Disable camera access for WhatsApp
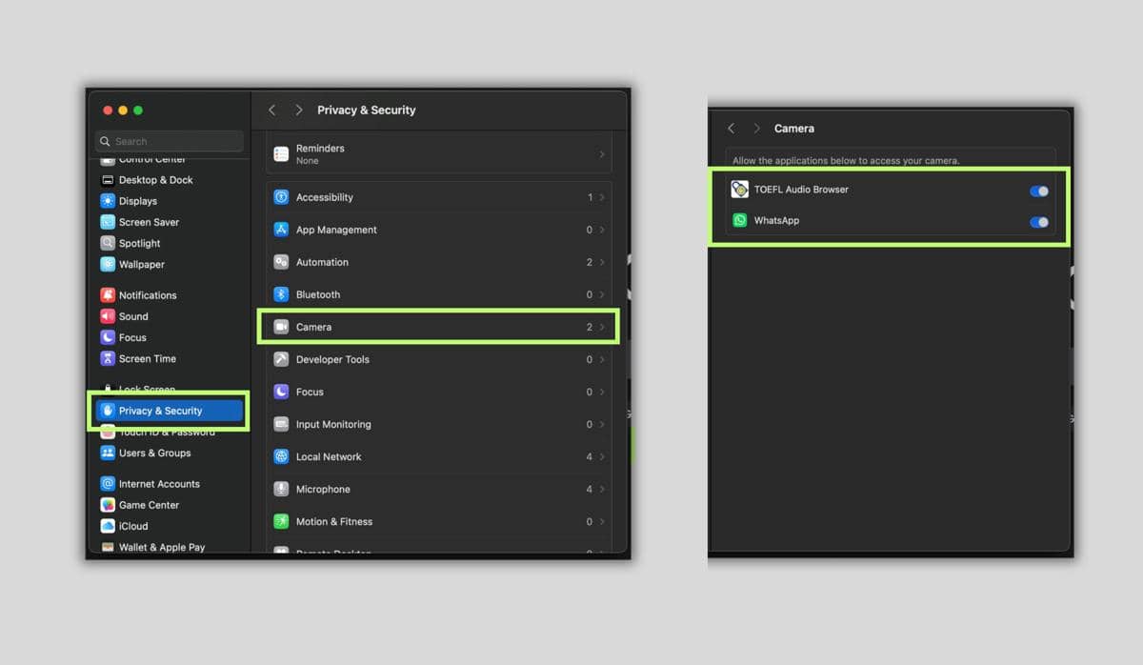 click(1039, 222)
